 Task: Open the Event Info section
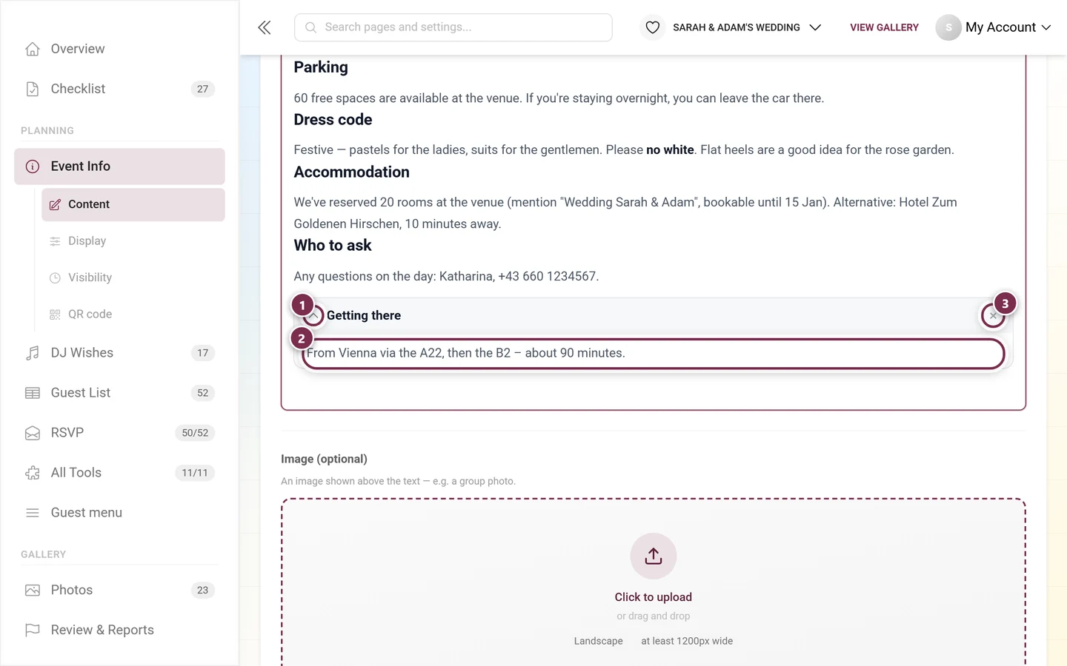click(x=119, y=166)
